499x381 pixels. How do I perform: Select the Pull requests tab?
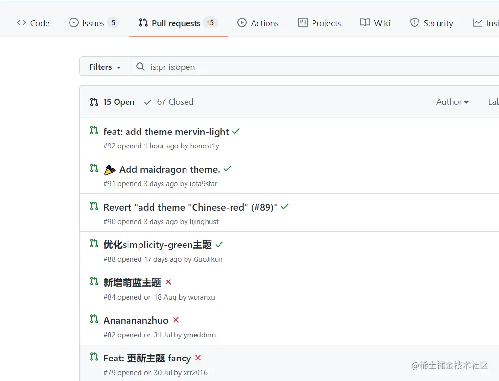coord(178,23)
